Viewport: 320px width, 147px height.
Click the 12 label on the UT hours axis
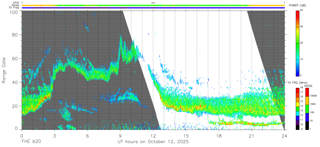[153, 136]
